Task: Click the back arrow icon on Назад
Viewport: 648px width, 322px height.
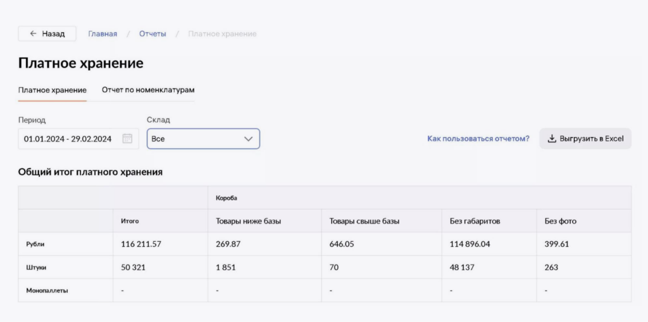Action: click(33, 34)
